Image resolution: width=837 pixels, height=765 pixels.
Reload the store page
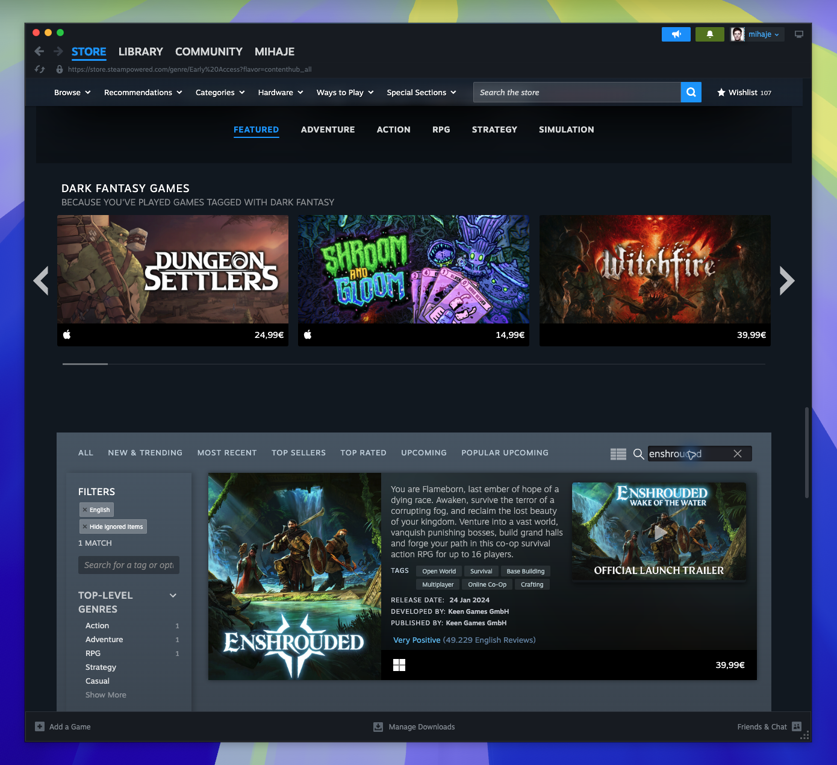click(x=40, y=69)
